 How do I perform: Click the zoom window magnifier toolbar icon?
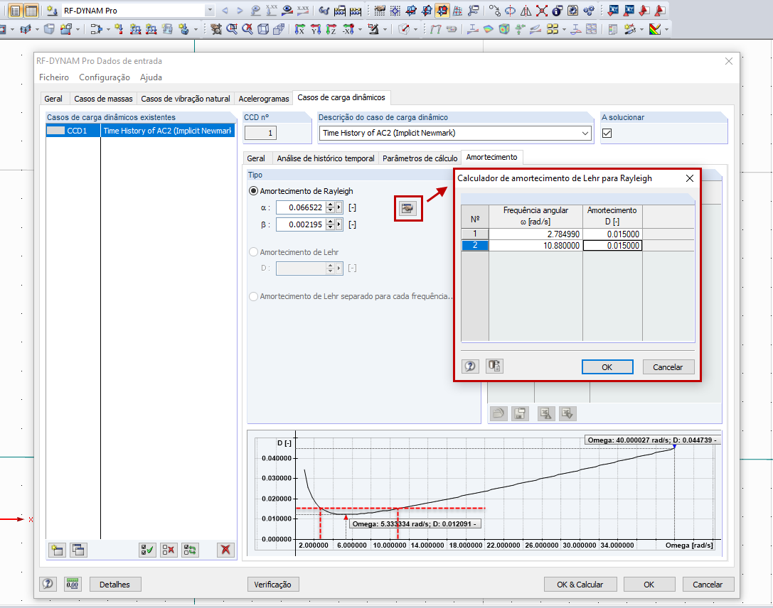coord(232,29)
